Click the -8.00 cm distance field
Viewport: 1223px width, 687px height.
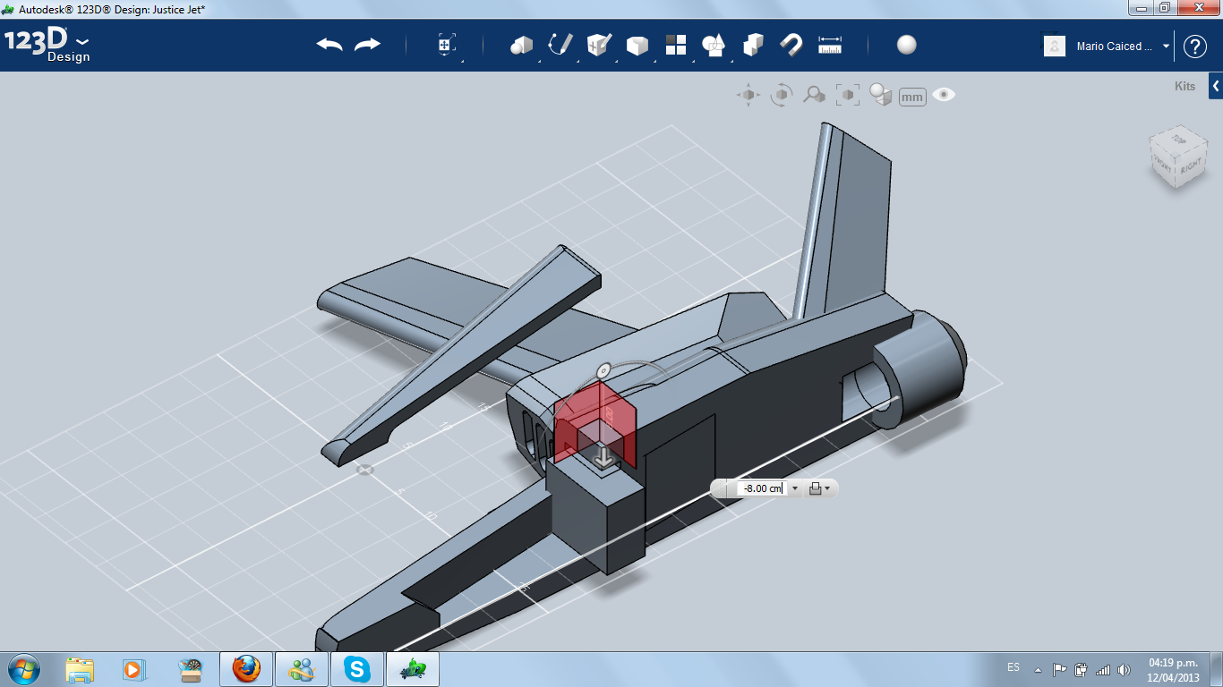pyautogui.click(x=761, y=488)
